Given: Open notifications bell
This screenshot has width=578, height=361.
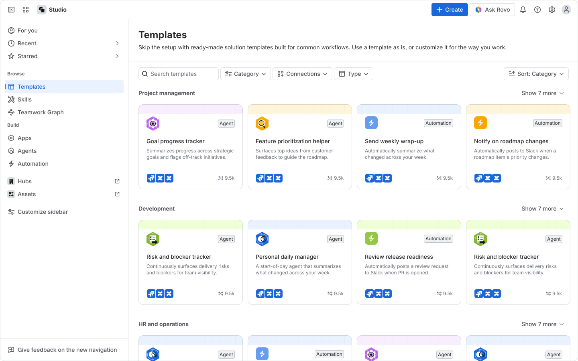Looking at the screenshot, I should pos(523,10).
